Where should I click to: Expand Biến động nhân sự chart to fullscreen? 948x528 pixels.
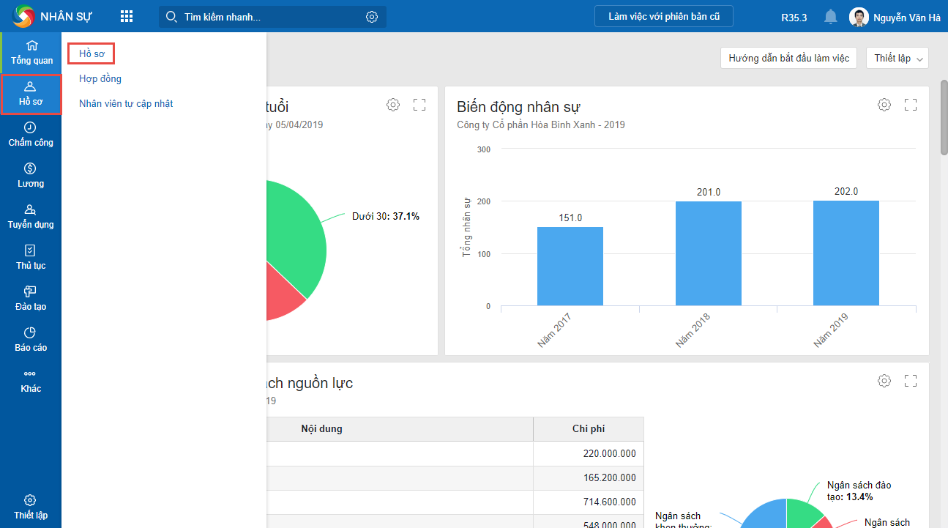click(911, 105)
